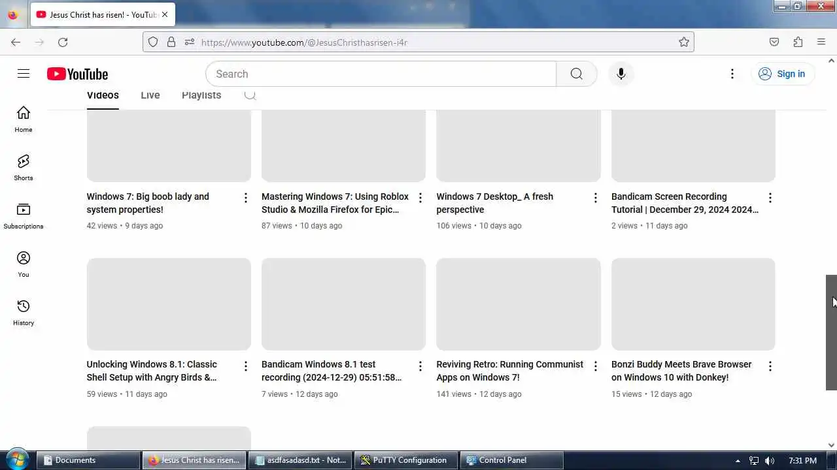Image resolution: width=837 pixels, height=470 pixels.
Task: Click the tracking protection shield icon
Action: coord(153,42)
